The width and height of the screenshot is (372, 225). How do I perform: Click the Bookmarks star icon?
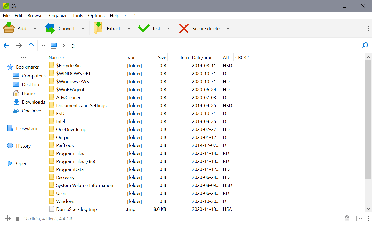(10, 67)
